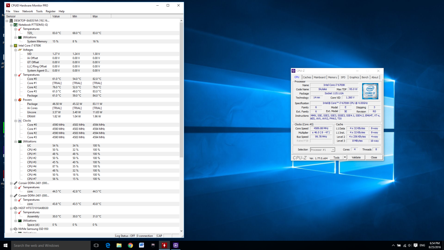
Task: Open the Tools menu in Hardware Monitor
Action: (39, 11)
